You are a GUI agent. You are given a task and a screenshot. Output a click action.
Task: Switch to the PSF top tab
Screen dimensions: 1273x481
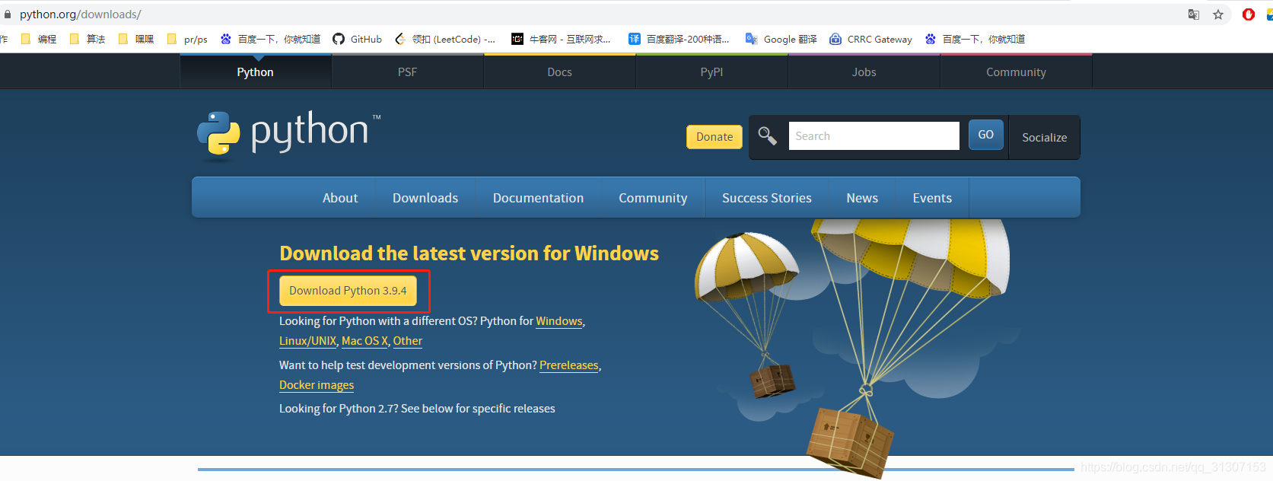[408, 72]
